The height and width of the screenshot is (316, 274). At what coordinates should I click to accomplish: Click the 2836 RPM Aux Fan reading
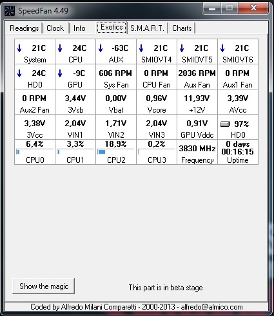click(197, 73)
